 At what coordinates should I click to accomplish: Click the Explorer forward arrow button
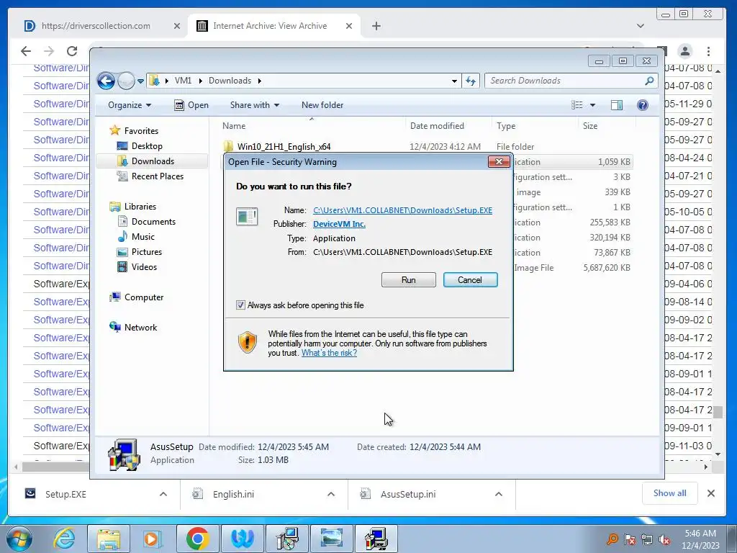tap(126, 81)
